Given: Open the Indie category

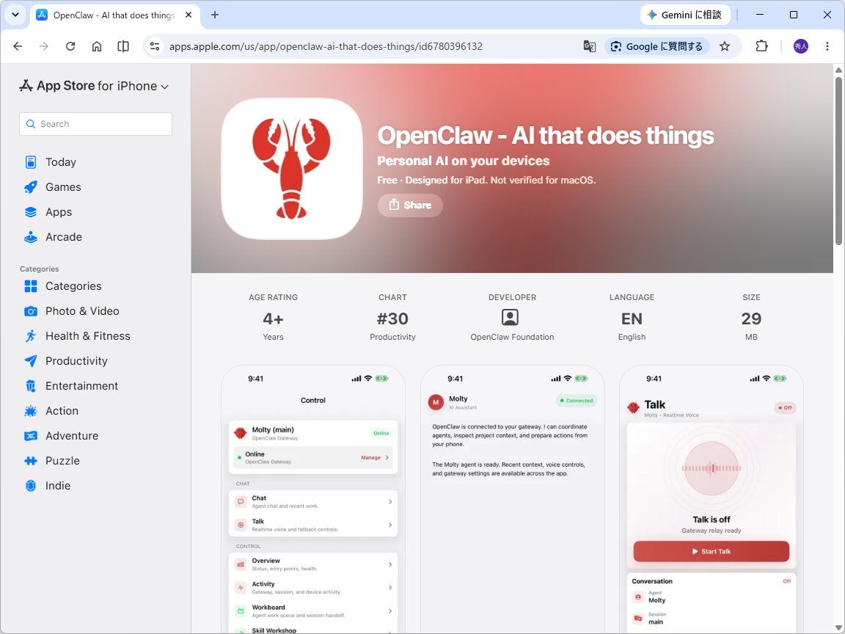Looking at the screenshot, I should [47, 486].
